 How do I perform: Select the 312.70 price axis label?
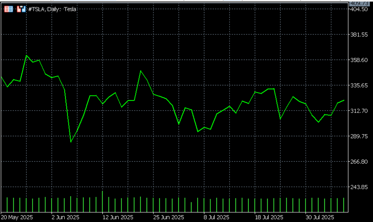click(359, 111)
